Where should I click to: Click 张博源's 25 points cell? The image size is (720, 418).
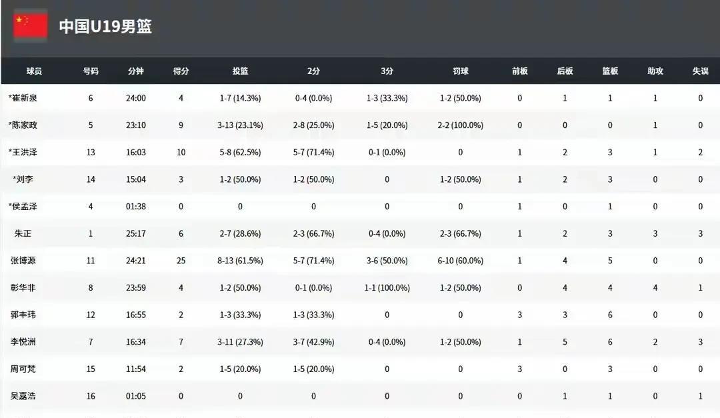pyautogui.click(x=181, y=261)
